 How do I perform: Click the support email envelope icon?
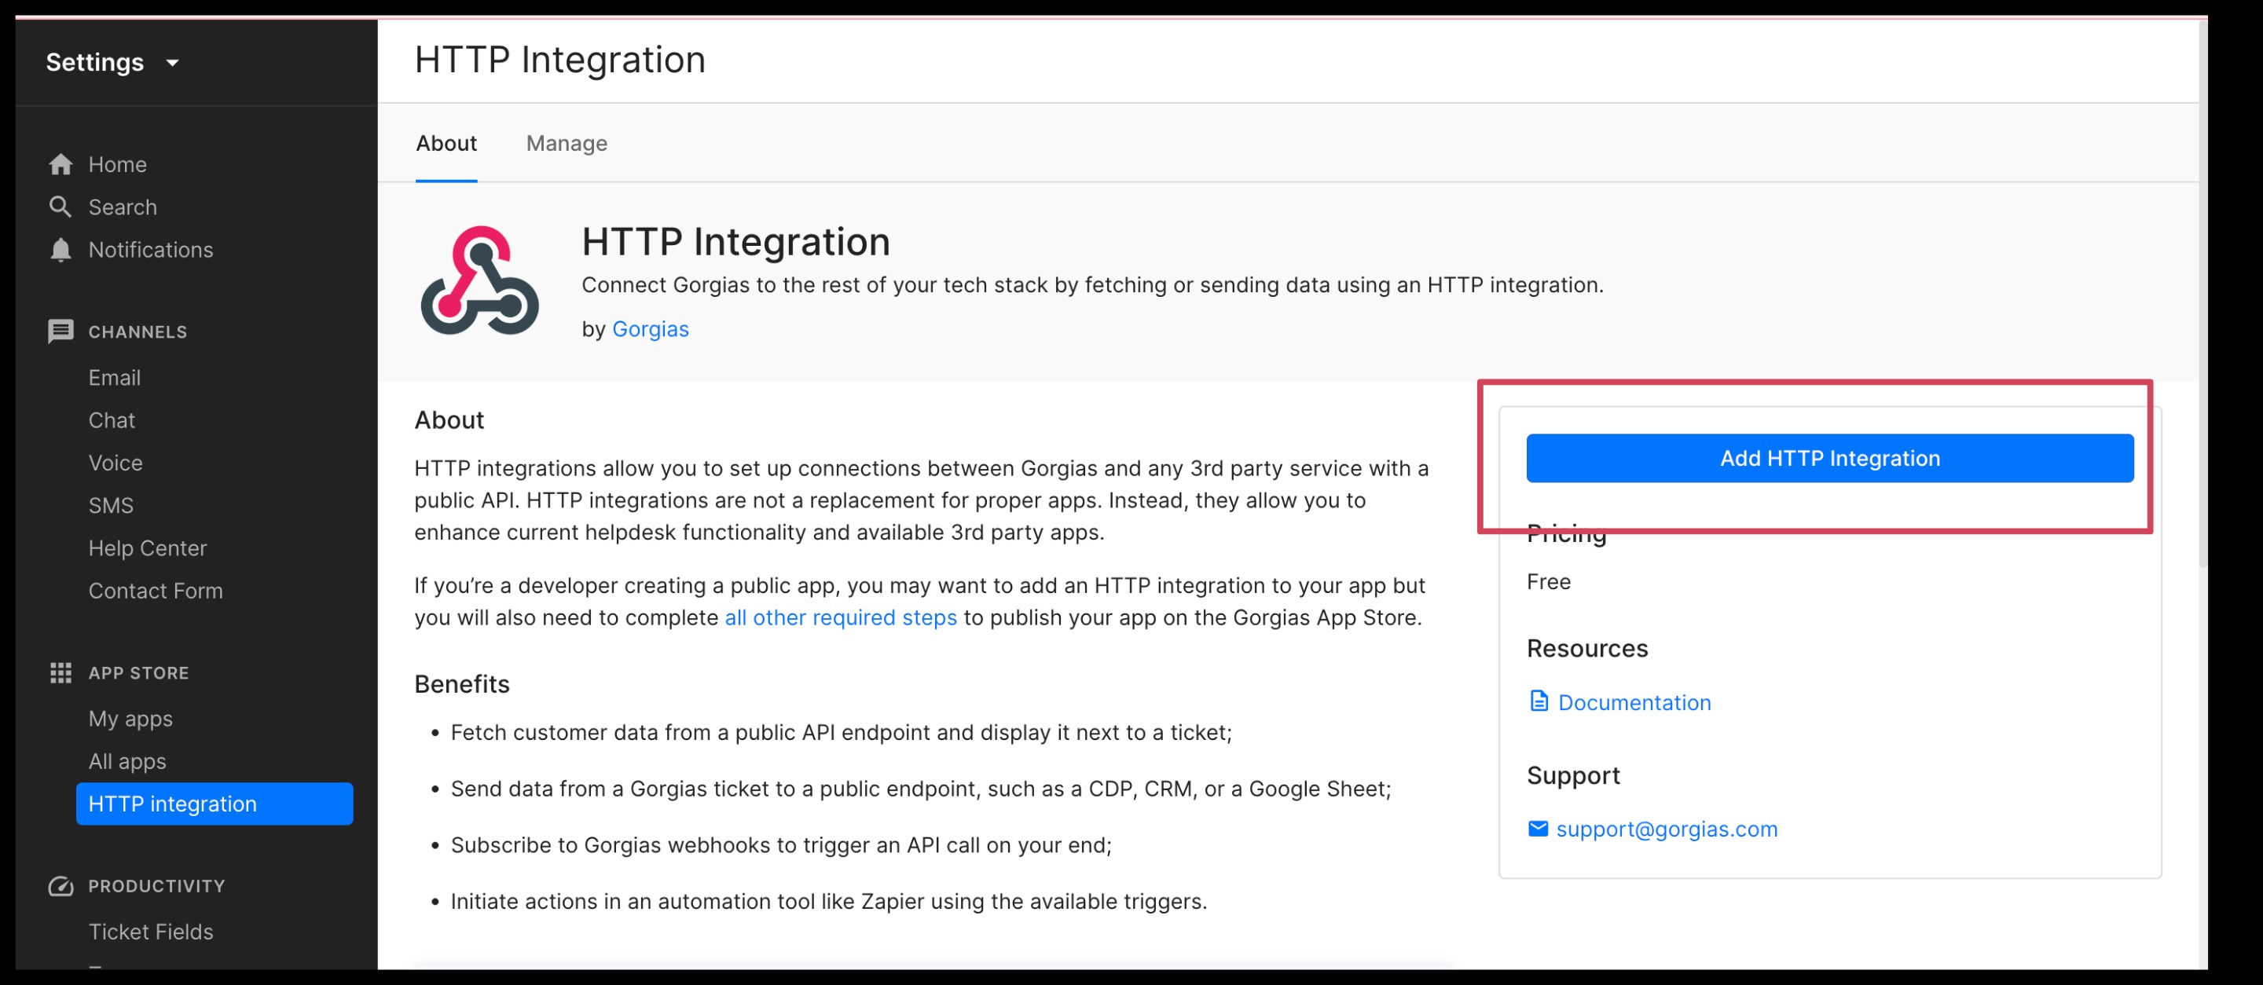pos(1538,829)
